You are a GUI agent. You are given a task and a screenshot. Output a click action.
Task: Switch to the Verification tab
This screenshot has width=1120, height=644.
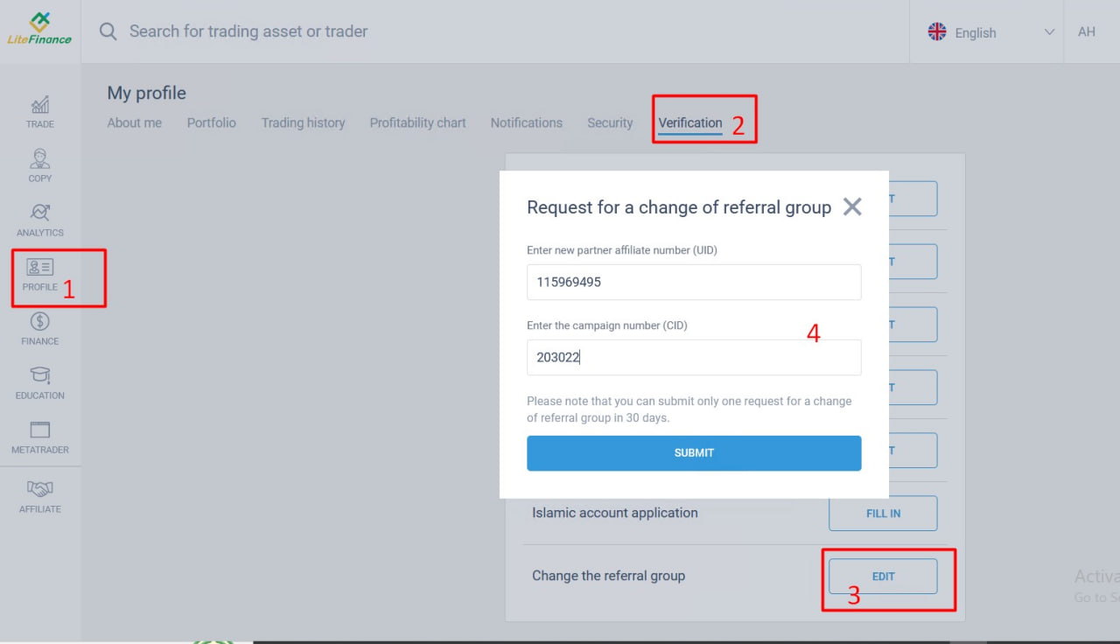(690, 122)
